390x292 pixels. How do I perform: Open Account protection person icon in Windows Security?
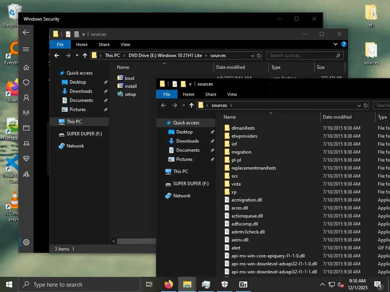[x=26, y=98]
